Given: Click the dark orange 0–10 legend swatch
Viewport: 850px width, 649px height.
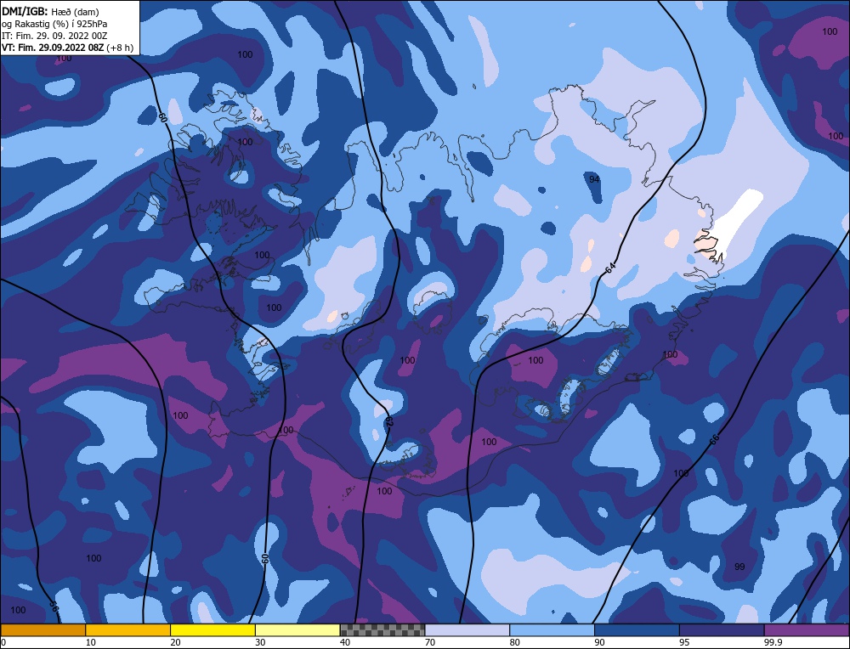Looking at the screenshot, I should pyautogui.click(x=42, y=629).
